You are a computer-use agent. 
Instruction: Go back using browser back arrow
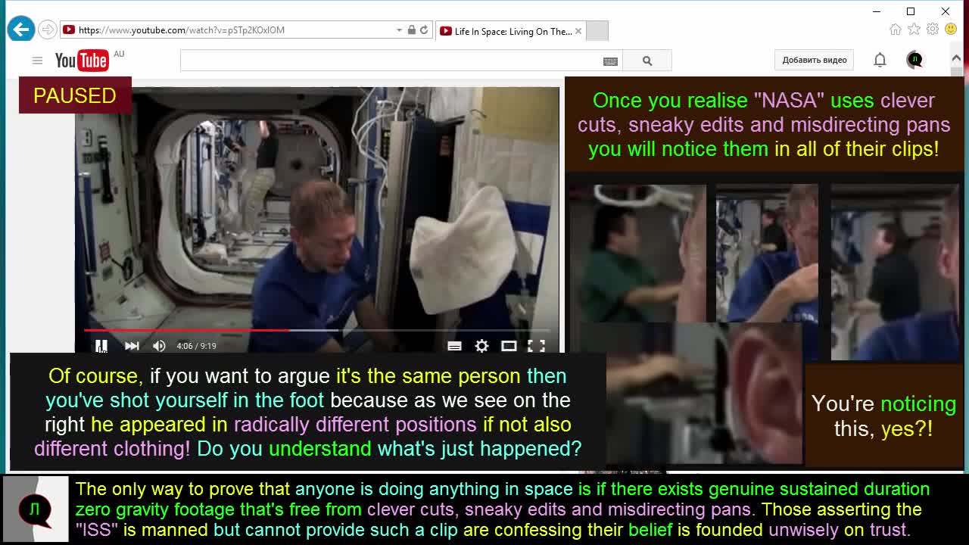pos(21,30)
